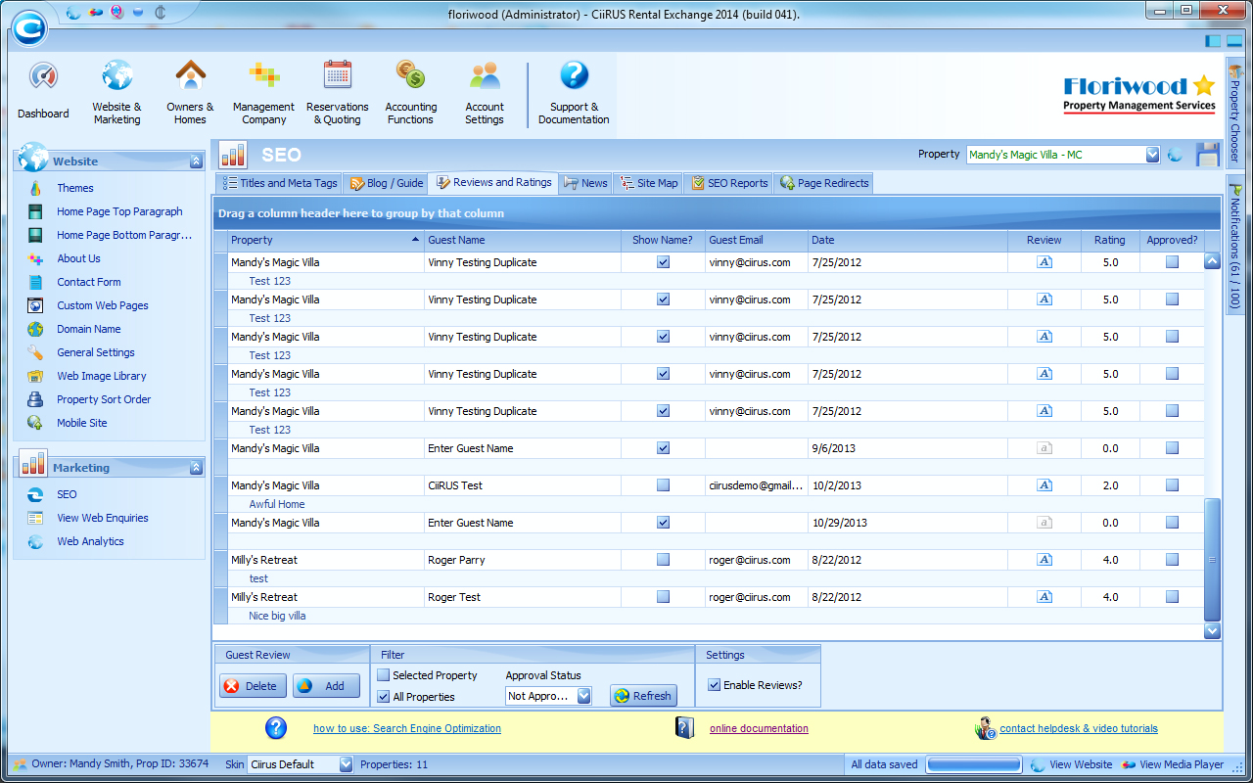Screen dimensions: 1253x783
Task: Select the Awful Home review text
Action: point(276,504)
